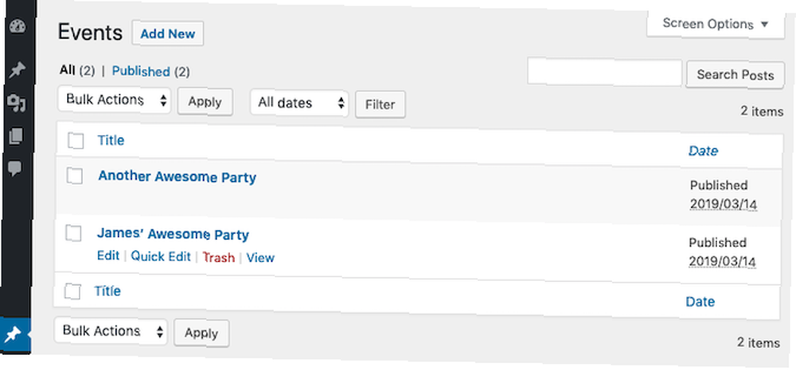Viewport: 796px width, 370px height.
Task: Open the Media library icon in sidebar
Action: pos(17,103)
